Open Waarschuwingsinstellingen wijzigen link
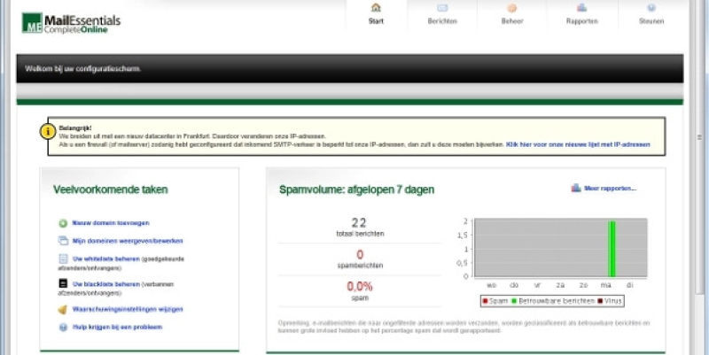 tap(127, 310)
